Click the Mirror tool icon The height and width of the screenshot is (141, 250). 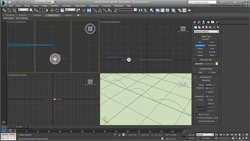(141, 10)
